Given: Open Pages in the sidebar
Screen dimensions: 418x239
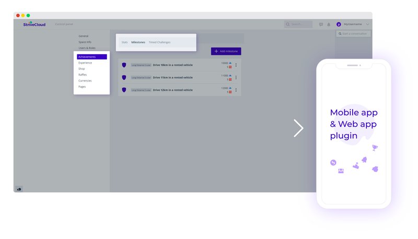Looking at the screenshot, I should (82, 87).
